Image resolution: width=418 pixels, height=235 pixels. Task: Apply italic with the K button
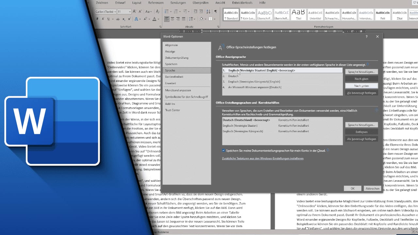click(x=103, y=19)
